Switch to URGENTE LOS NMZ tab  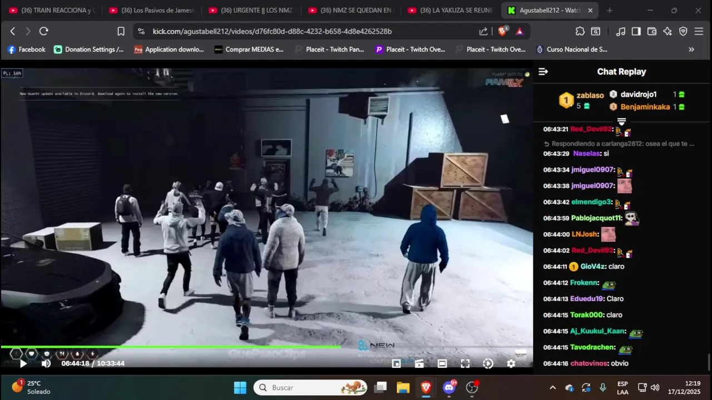coord(251,11)
